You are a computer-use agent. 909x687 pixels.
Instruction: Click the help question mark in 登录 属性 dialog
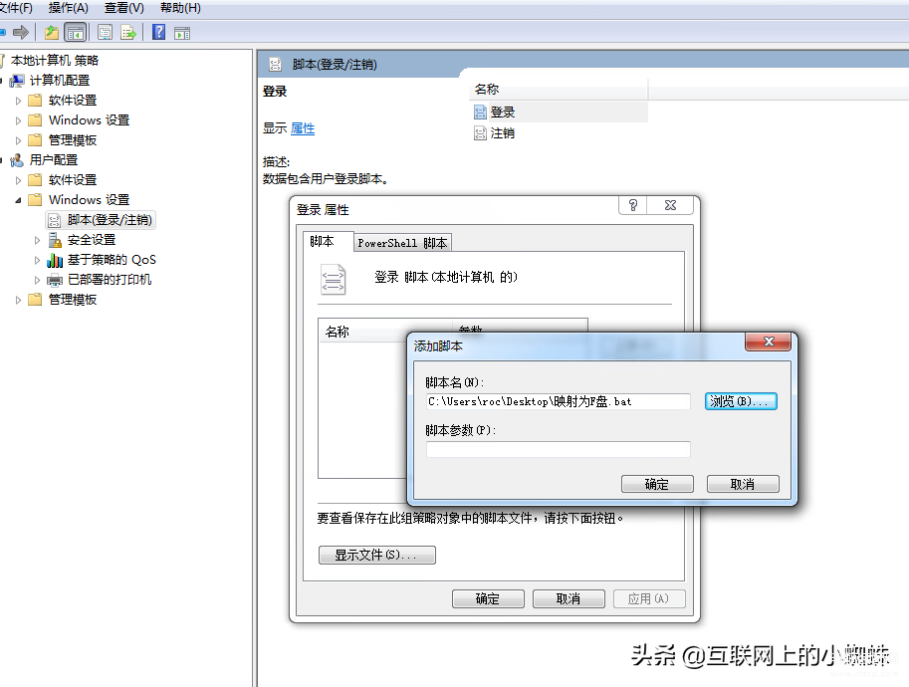(x=633, y=205)
